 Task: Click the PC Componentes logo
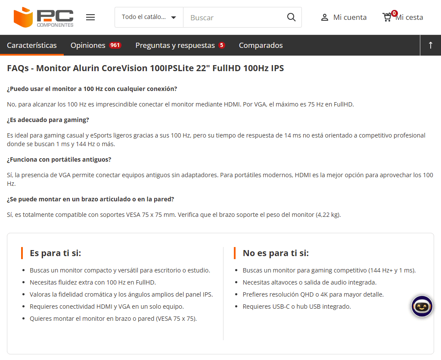[x=43, y=17]
